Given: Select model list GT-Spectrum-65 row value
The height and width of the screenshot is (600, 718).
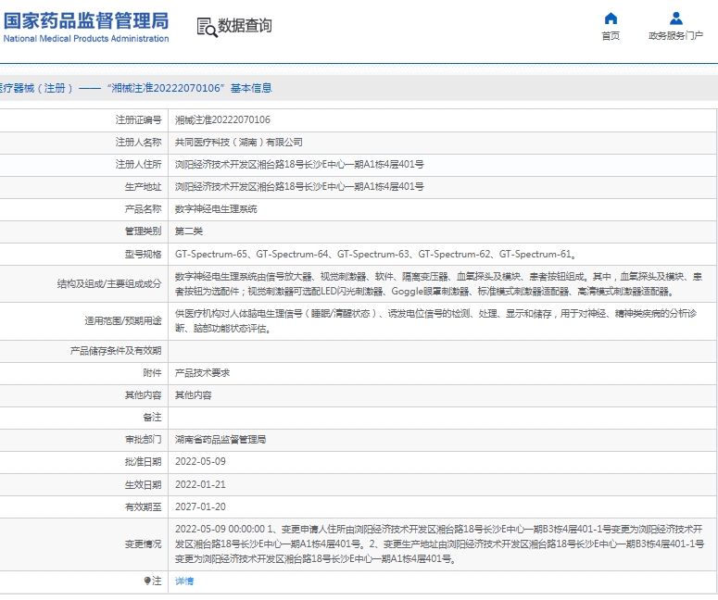Looking at the screenshot, I should pos(375,254).
